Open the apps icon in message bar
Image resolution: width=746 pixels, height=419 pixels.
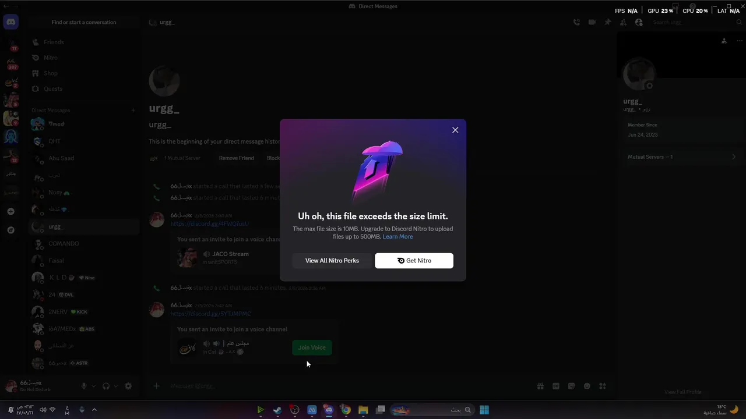(x=603, y=386)
